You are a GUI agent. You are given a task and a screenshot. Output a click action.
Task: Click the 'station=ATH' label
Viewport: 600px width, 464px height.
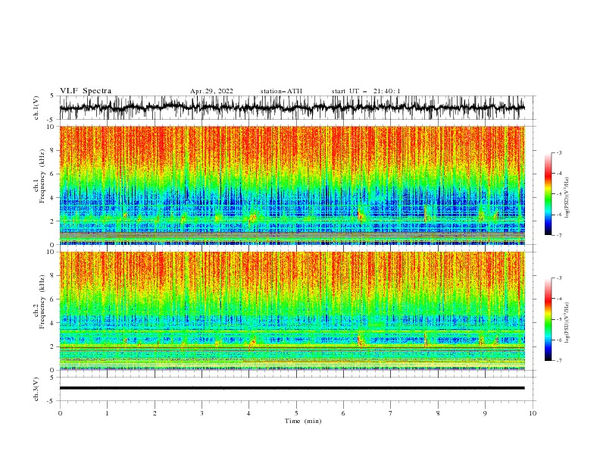point(281,91)
